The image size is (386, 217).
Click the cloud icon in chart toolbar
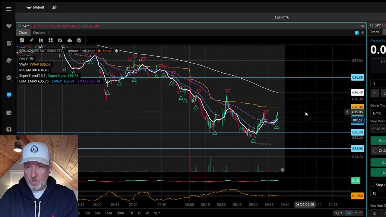click(70, 40)
